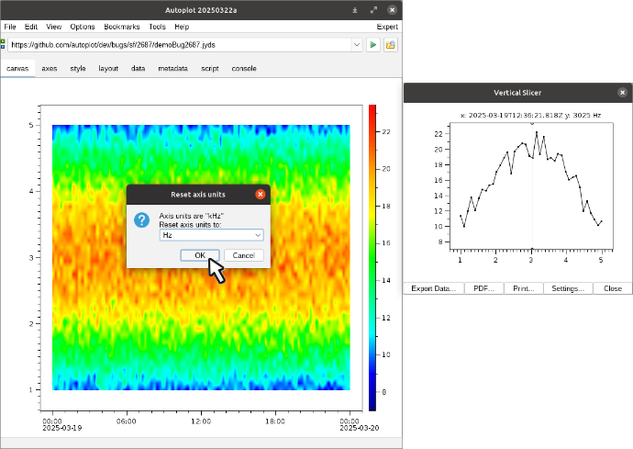Image resolution: width=633 pixels, height=449 pixels.
Task: Click the Vertical Slicer line plot
Action: (531, 186)
